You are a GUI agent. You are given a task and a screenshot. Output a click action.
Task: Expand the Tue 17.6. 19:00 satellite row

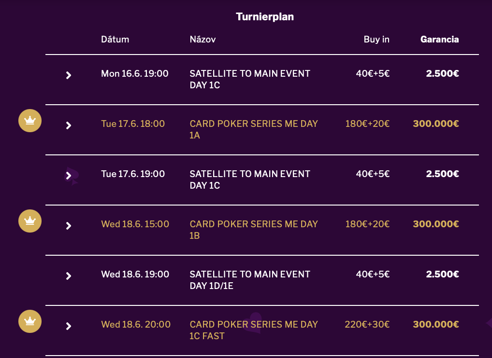(x=69, y=176)
